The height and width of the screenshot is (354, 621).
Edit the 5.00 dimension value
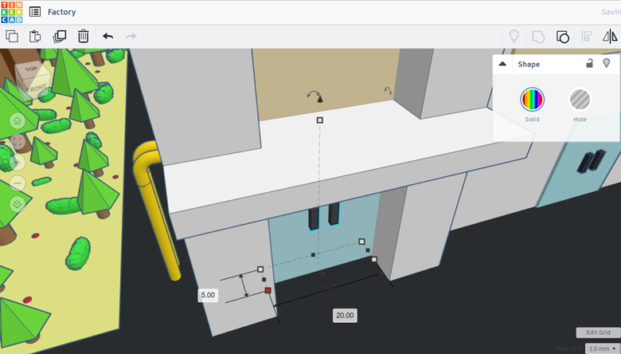pos(208,295)
